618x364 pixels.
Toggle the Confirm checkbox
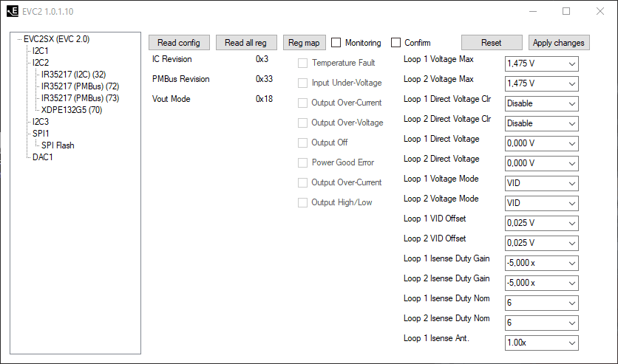(x=396, y=43)
